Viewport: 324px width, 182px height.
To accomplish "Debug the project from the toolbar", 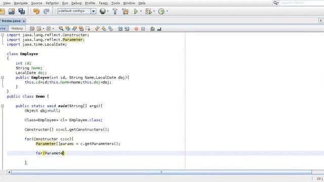I will 148,11.
